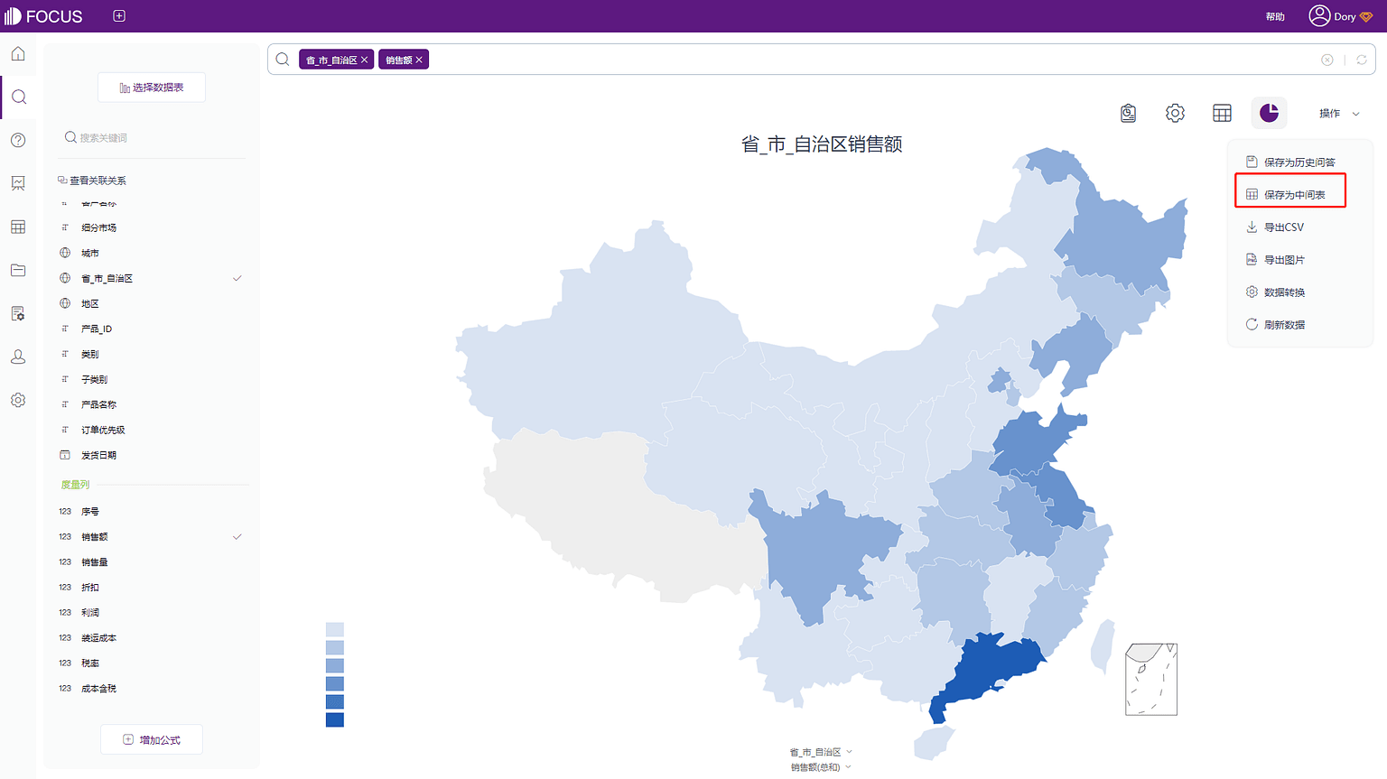This screenshot has width=1387, height=779.
Task: Click the South China Sea inset map
Action: click(1151, 680)
